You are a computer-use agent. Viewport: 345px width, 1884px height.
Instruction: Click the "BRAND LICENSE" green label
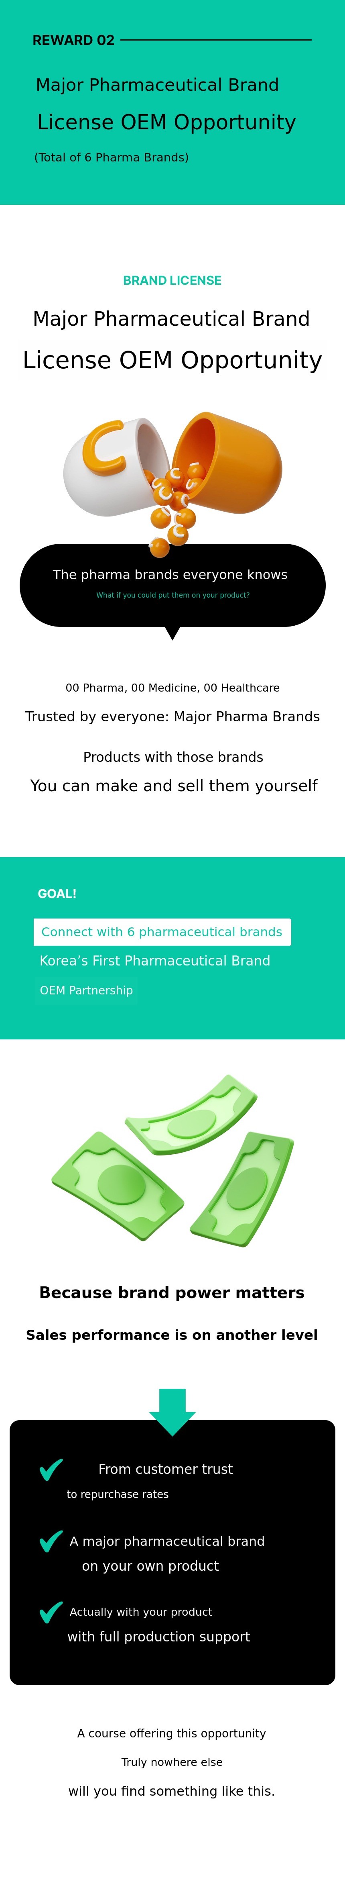pos(172,280)
